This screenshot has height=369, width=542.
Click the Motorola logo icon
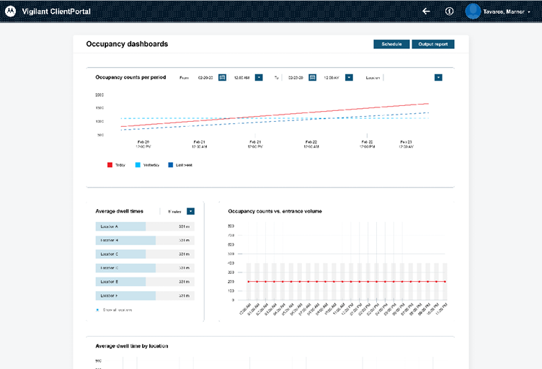[x=10, y=12]
